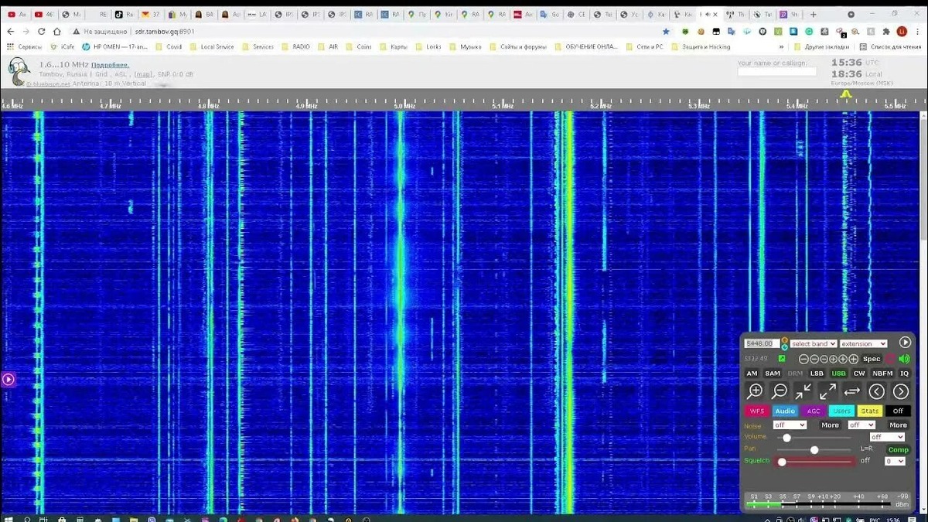Click the frequency entry field
Image resolution: width=928 pixels, height=522 pixels.
pos(762,343)
